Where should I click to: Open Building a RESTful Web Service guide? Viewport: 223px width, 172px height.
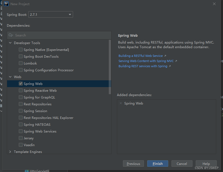(x=140, y=56)
